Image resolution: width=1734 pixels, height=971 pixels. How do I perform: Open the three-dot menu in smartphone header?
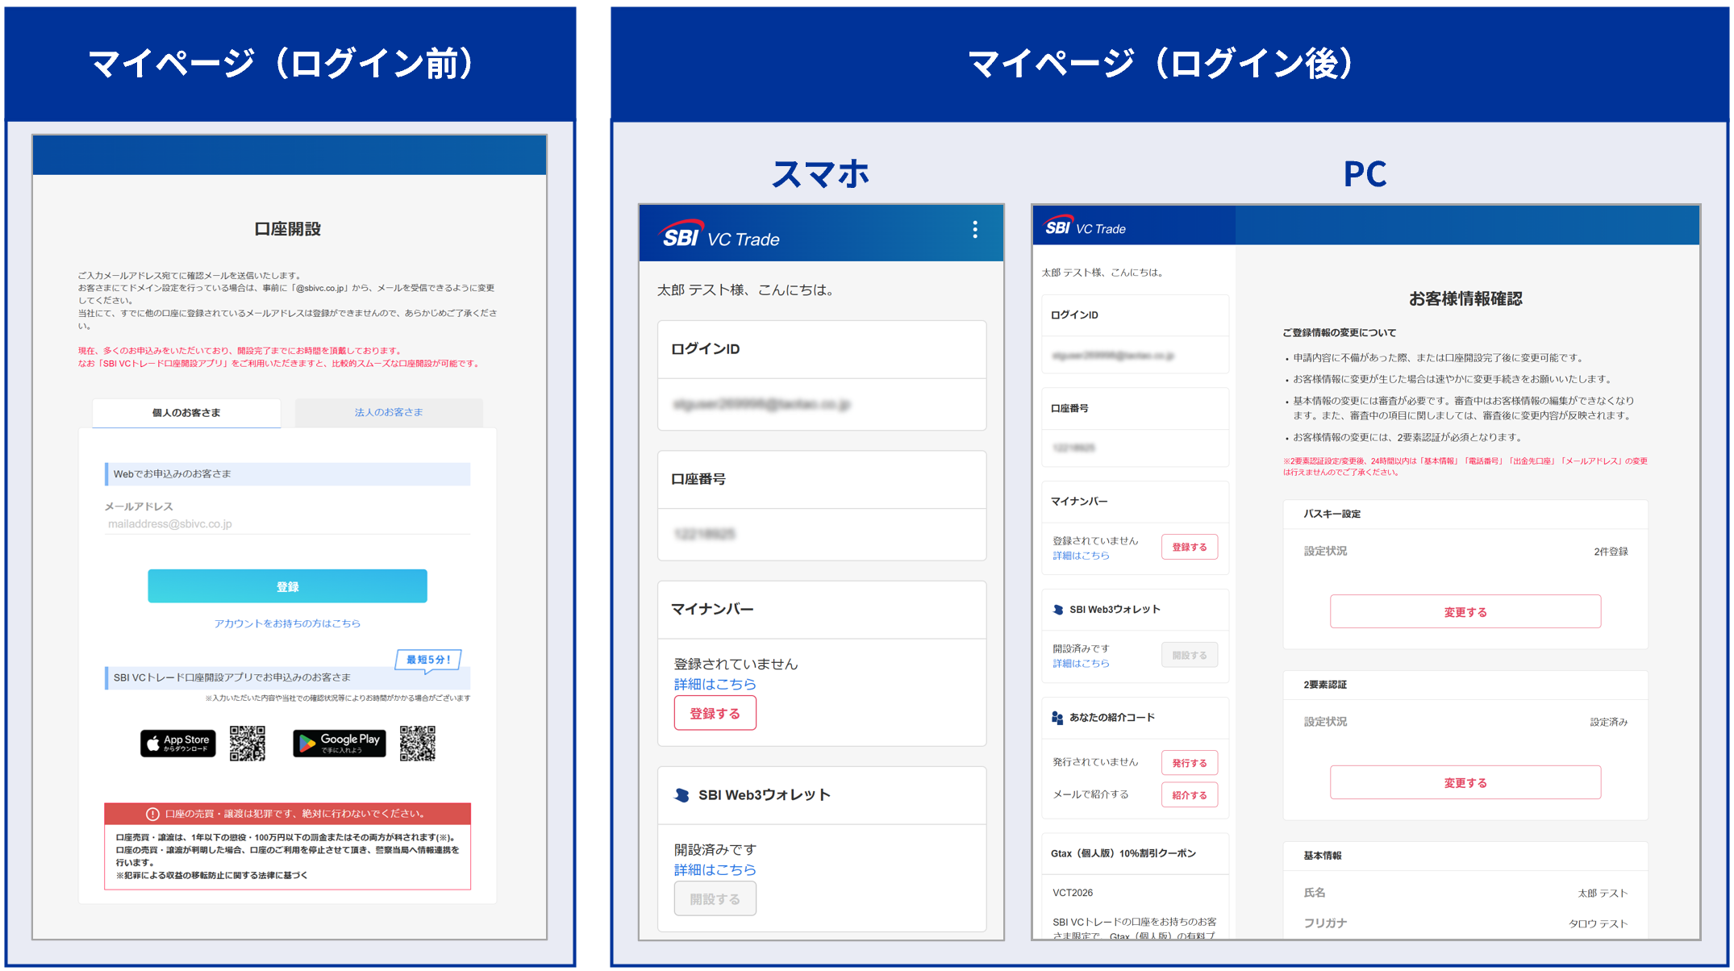(x=975, y=230)
